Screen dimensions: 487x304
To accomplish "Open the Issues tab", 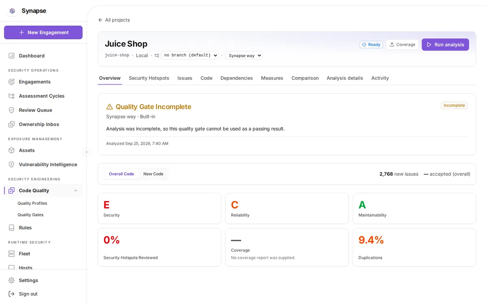I will (185, 78).
